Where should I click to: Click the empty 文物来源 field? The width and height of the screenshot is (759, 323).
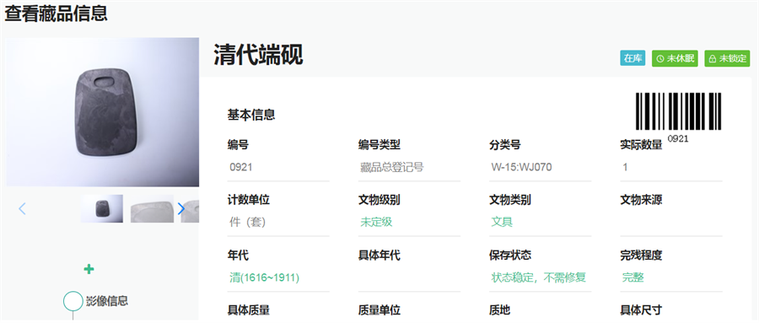[671, 223]
